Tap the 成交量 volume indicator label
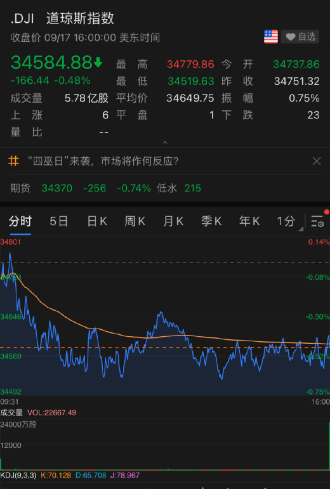 pos(11,413)
